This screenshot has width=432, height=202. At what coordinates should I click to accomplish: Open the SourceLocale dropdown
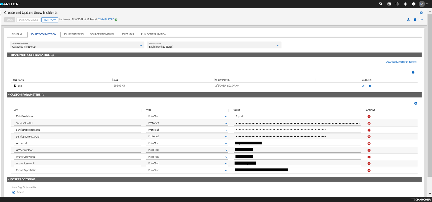coord(214,45)
